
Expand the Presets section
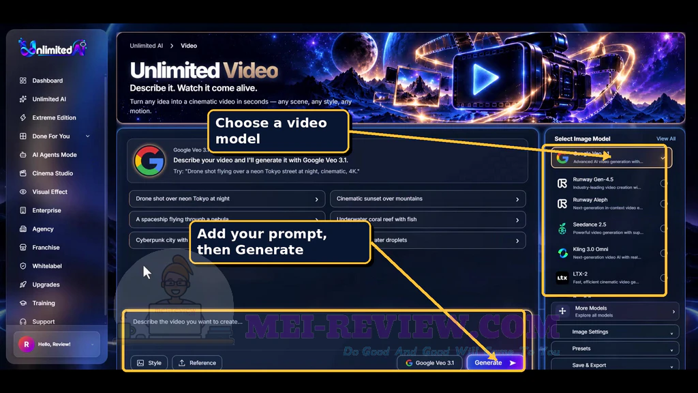click(615, 349)
